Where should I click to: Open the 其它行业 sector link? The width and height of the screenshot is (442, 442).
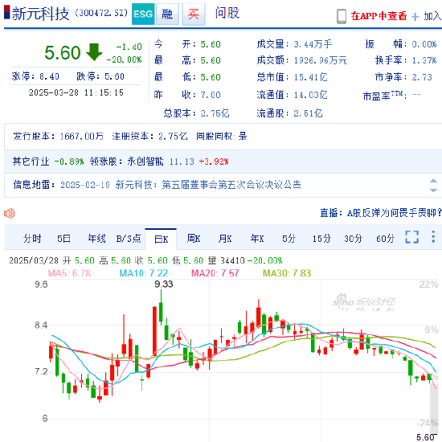click(31, 162)
